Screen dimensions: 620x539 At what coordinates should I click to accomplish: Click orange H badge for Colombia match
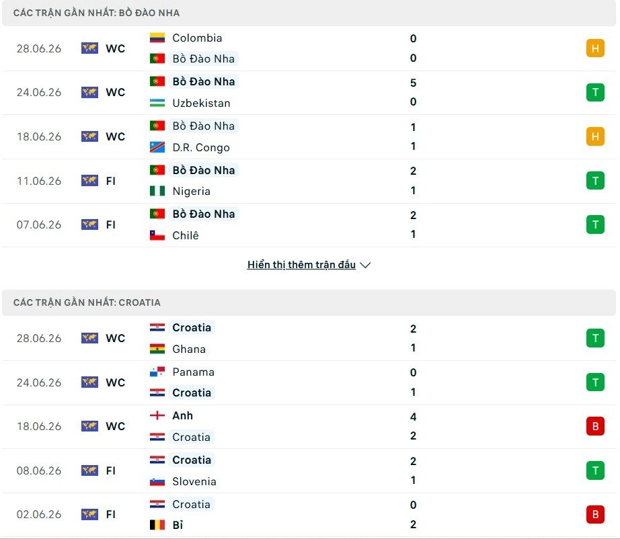[595, 48]
